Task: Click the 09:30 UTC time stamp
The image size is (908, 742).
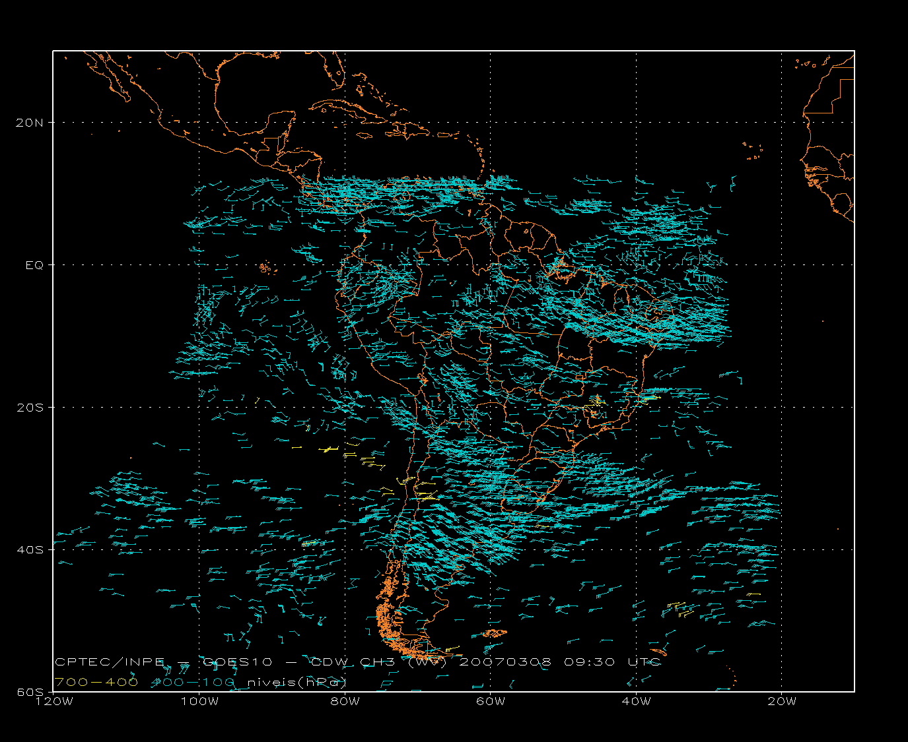Action: (x=611, y=662)
